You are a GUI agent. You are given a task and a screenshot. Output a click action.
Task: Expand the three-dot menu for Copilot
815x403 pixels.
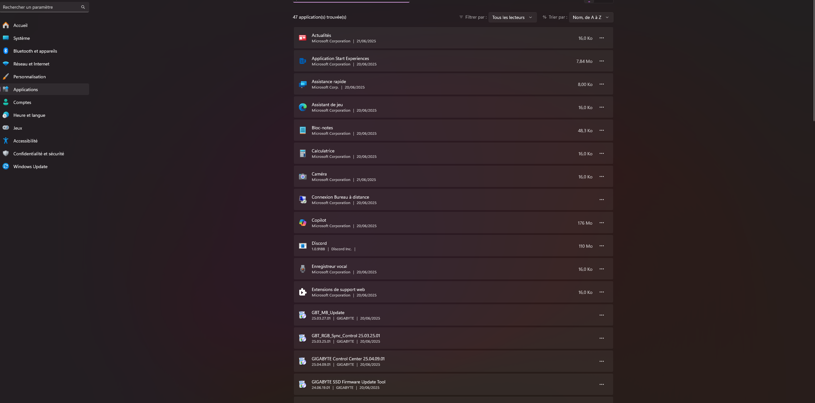(601, 223)
